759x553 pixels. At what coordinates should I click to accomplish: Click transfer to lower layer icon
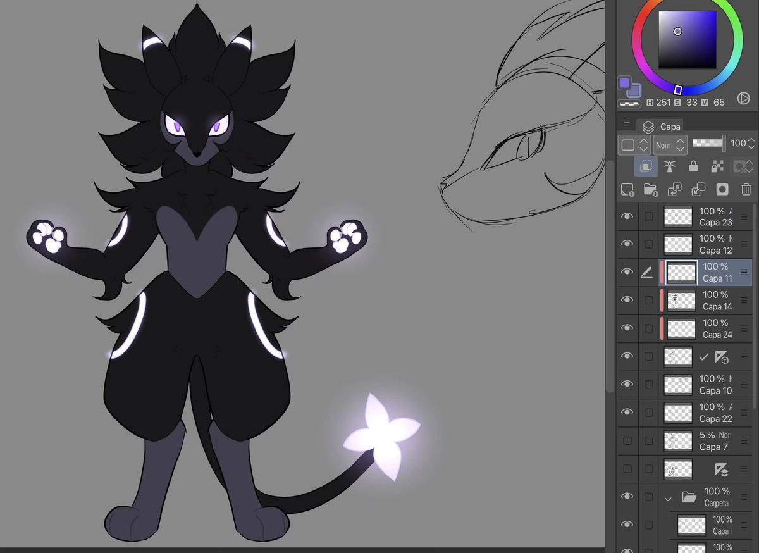[x=674, y=189]
